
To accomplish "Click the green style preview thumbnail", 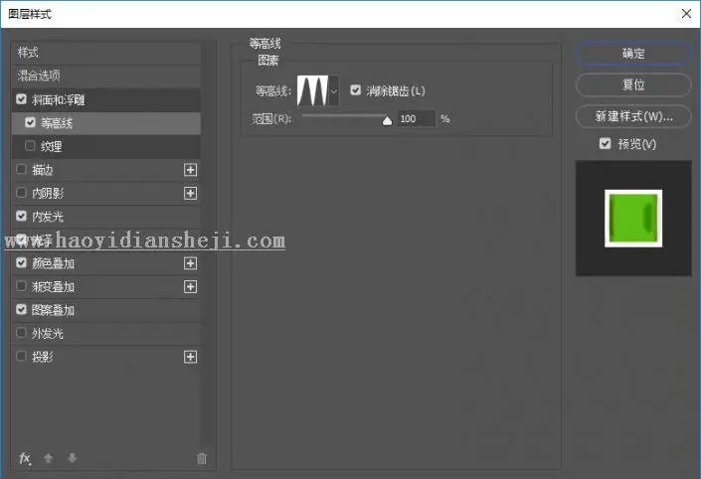I will click(x=633, y=218).
